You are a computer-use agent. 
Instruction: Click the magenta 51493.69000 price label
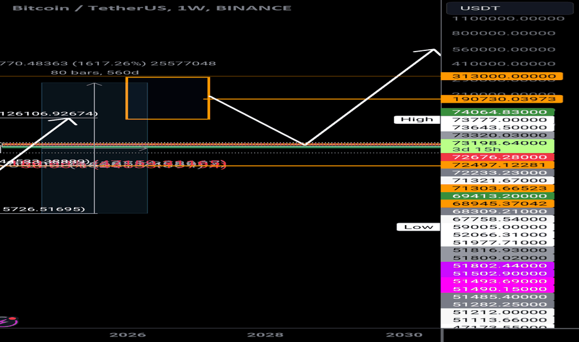point(498,281)
